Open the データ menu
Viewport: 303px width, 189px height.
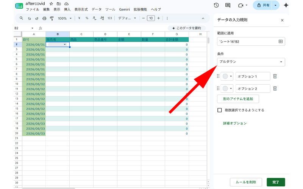97,9
